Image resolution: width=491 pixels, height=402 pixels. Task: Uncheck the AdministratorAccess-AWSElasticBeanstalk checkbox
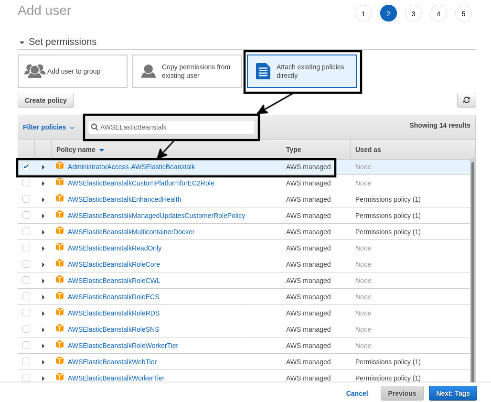[26, 166]
